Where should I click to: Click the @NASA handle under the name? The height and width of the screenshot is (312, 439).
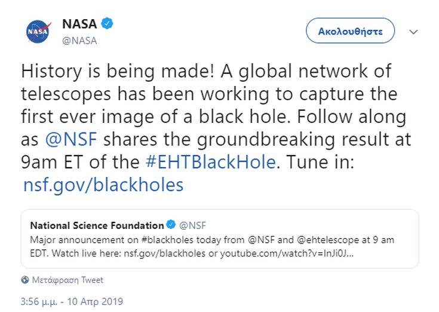tap(79, 41)
